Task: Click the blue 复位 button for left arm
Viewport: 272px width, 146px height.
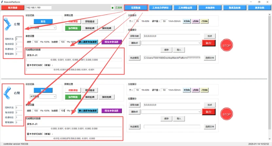Action: click(43, 21)
